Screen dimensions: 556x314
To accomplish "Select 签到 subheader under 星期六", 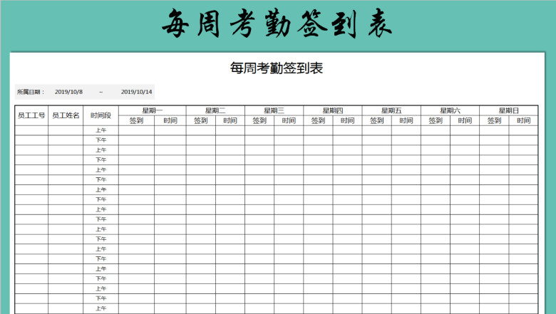I will 436,121.
